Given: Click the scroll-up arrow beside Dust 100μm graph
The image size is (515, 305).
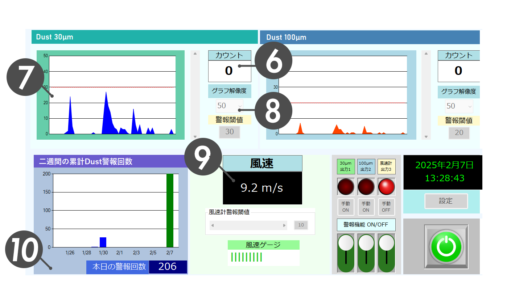Looking at the screenshot, I should [x=426, y=54].
